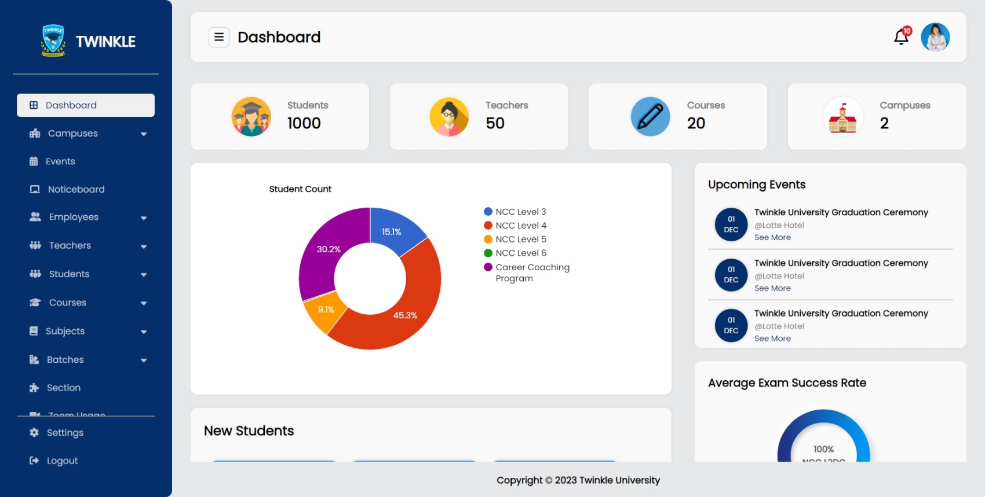This screenshot has height=497, width=985.
Task: Expand the Campuses submenu arrow
Action: pos(144,134)
